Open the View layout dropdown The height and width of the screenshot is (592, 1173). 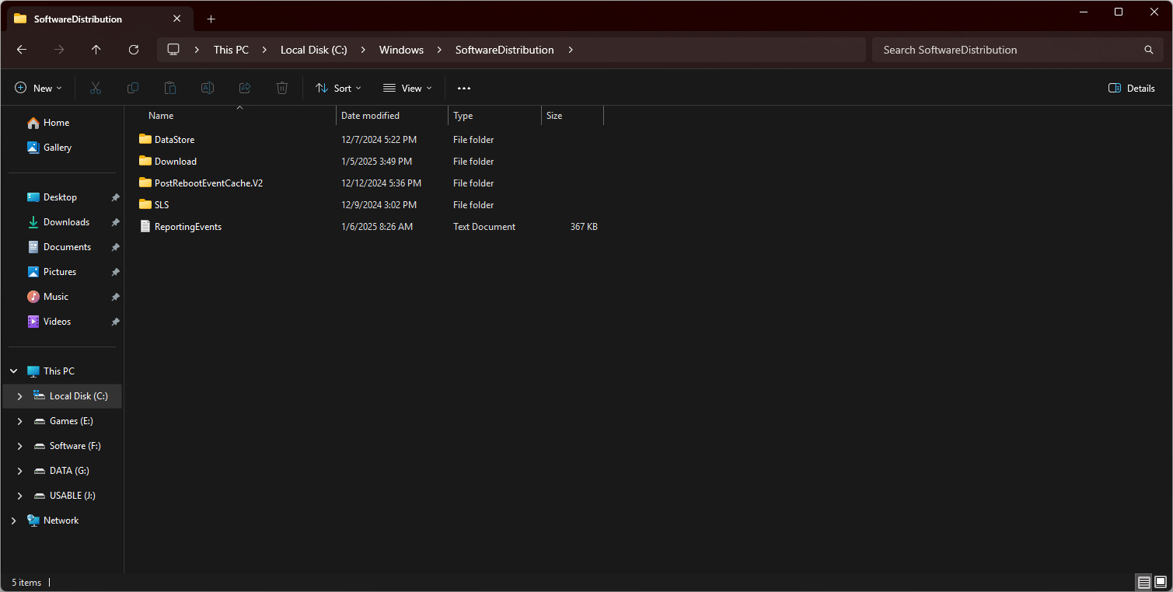point(407,88)
